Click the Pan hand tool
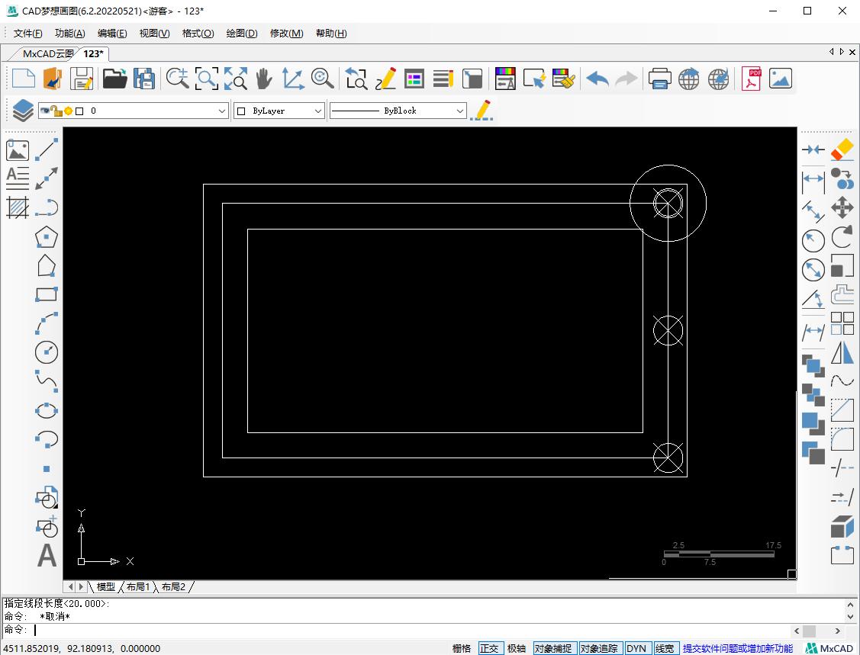Screen dimensions: 860x655 pyautogui.click(x=263, y=79)
